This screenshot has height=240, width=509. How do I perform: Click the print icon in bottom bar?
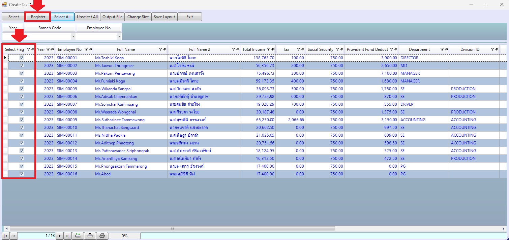(102, 236)
